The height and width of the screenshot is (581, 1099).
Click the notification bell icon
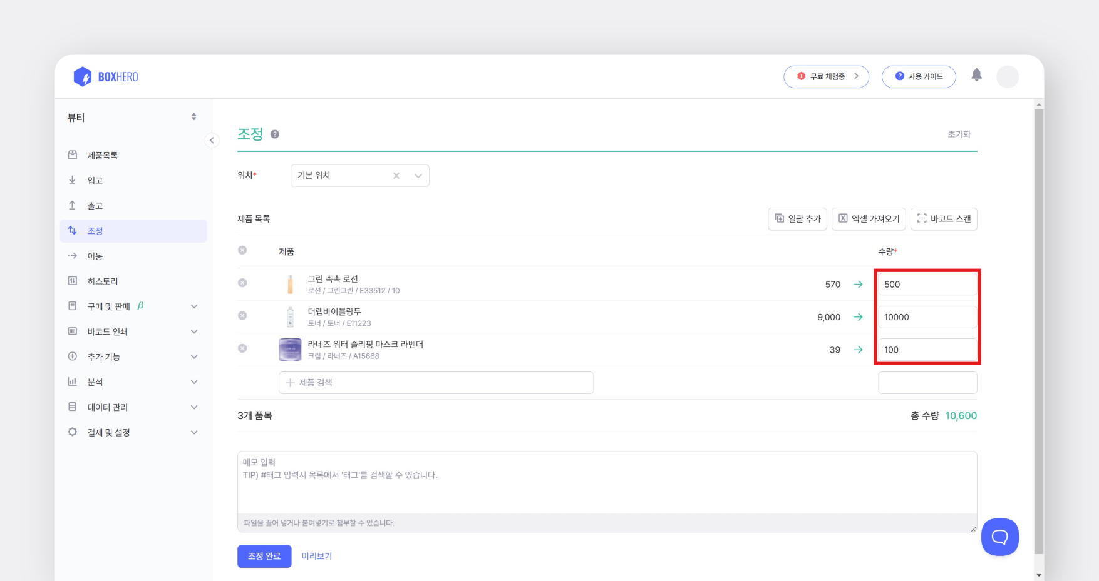point(977,74)
